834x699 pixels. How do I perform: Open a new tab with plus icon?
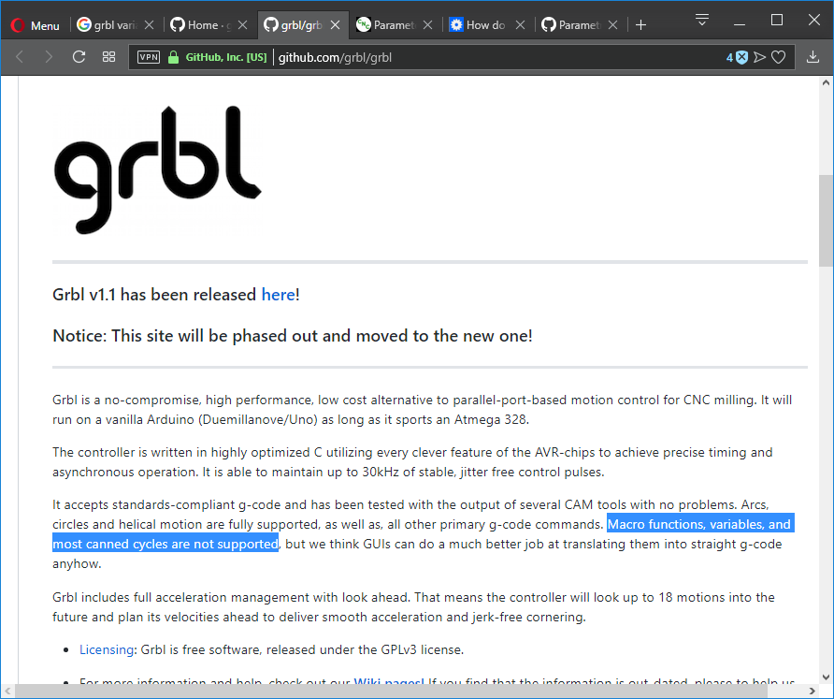640,25
